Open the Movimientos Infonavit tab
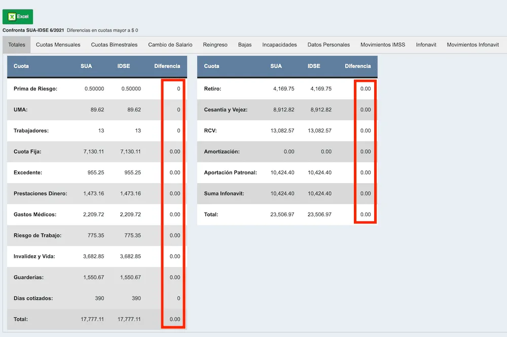Image resolution: width=507 pixels, height=337 pixels. click(x=473, y=45)
